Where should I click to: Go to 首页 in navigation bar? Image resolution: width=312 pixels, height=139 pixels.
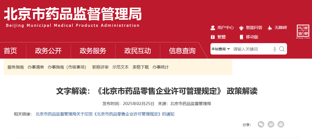point(10,51)
